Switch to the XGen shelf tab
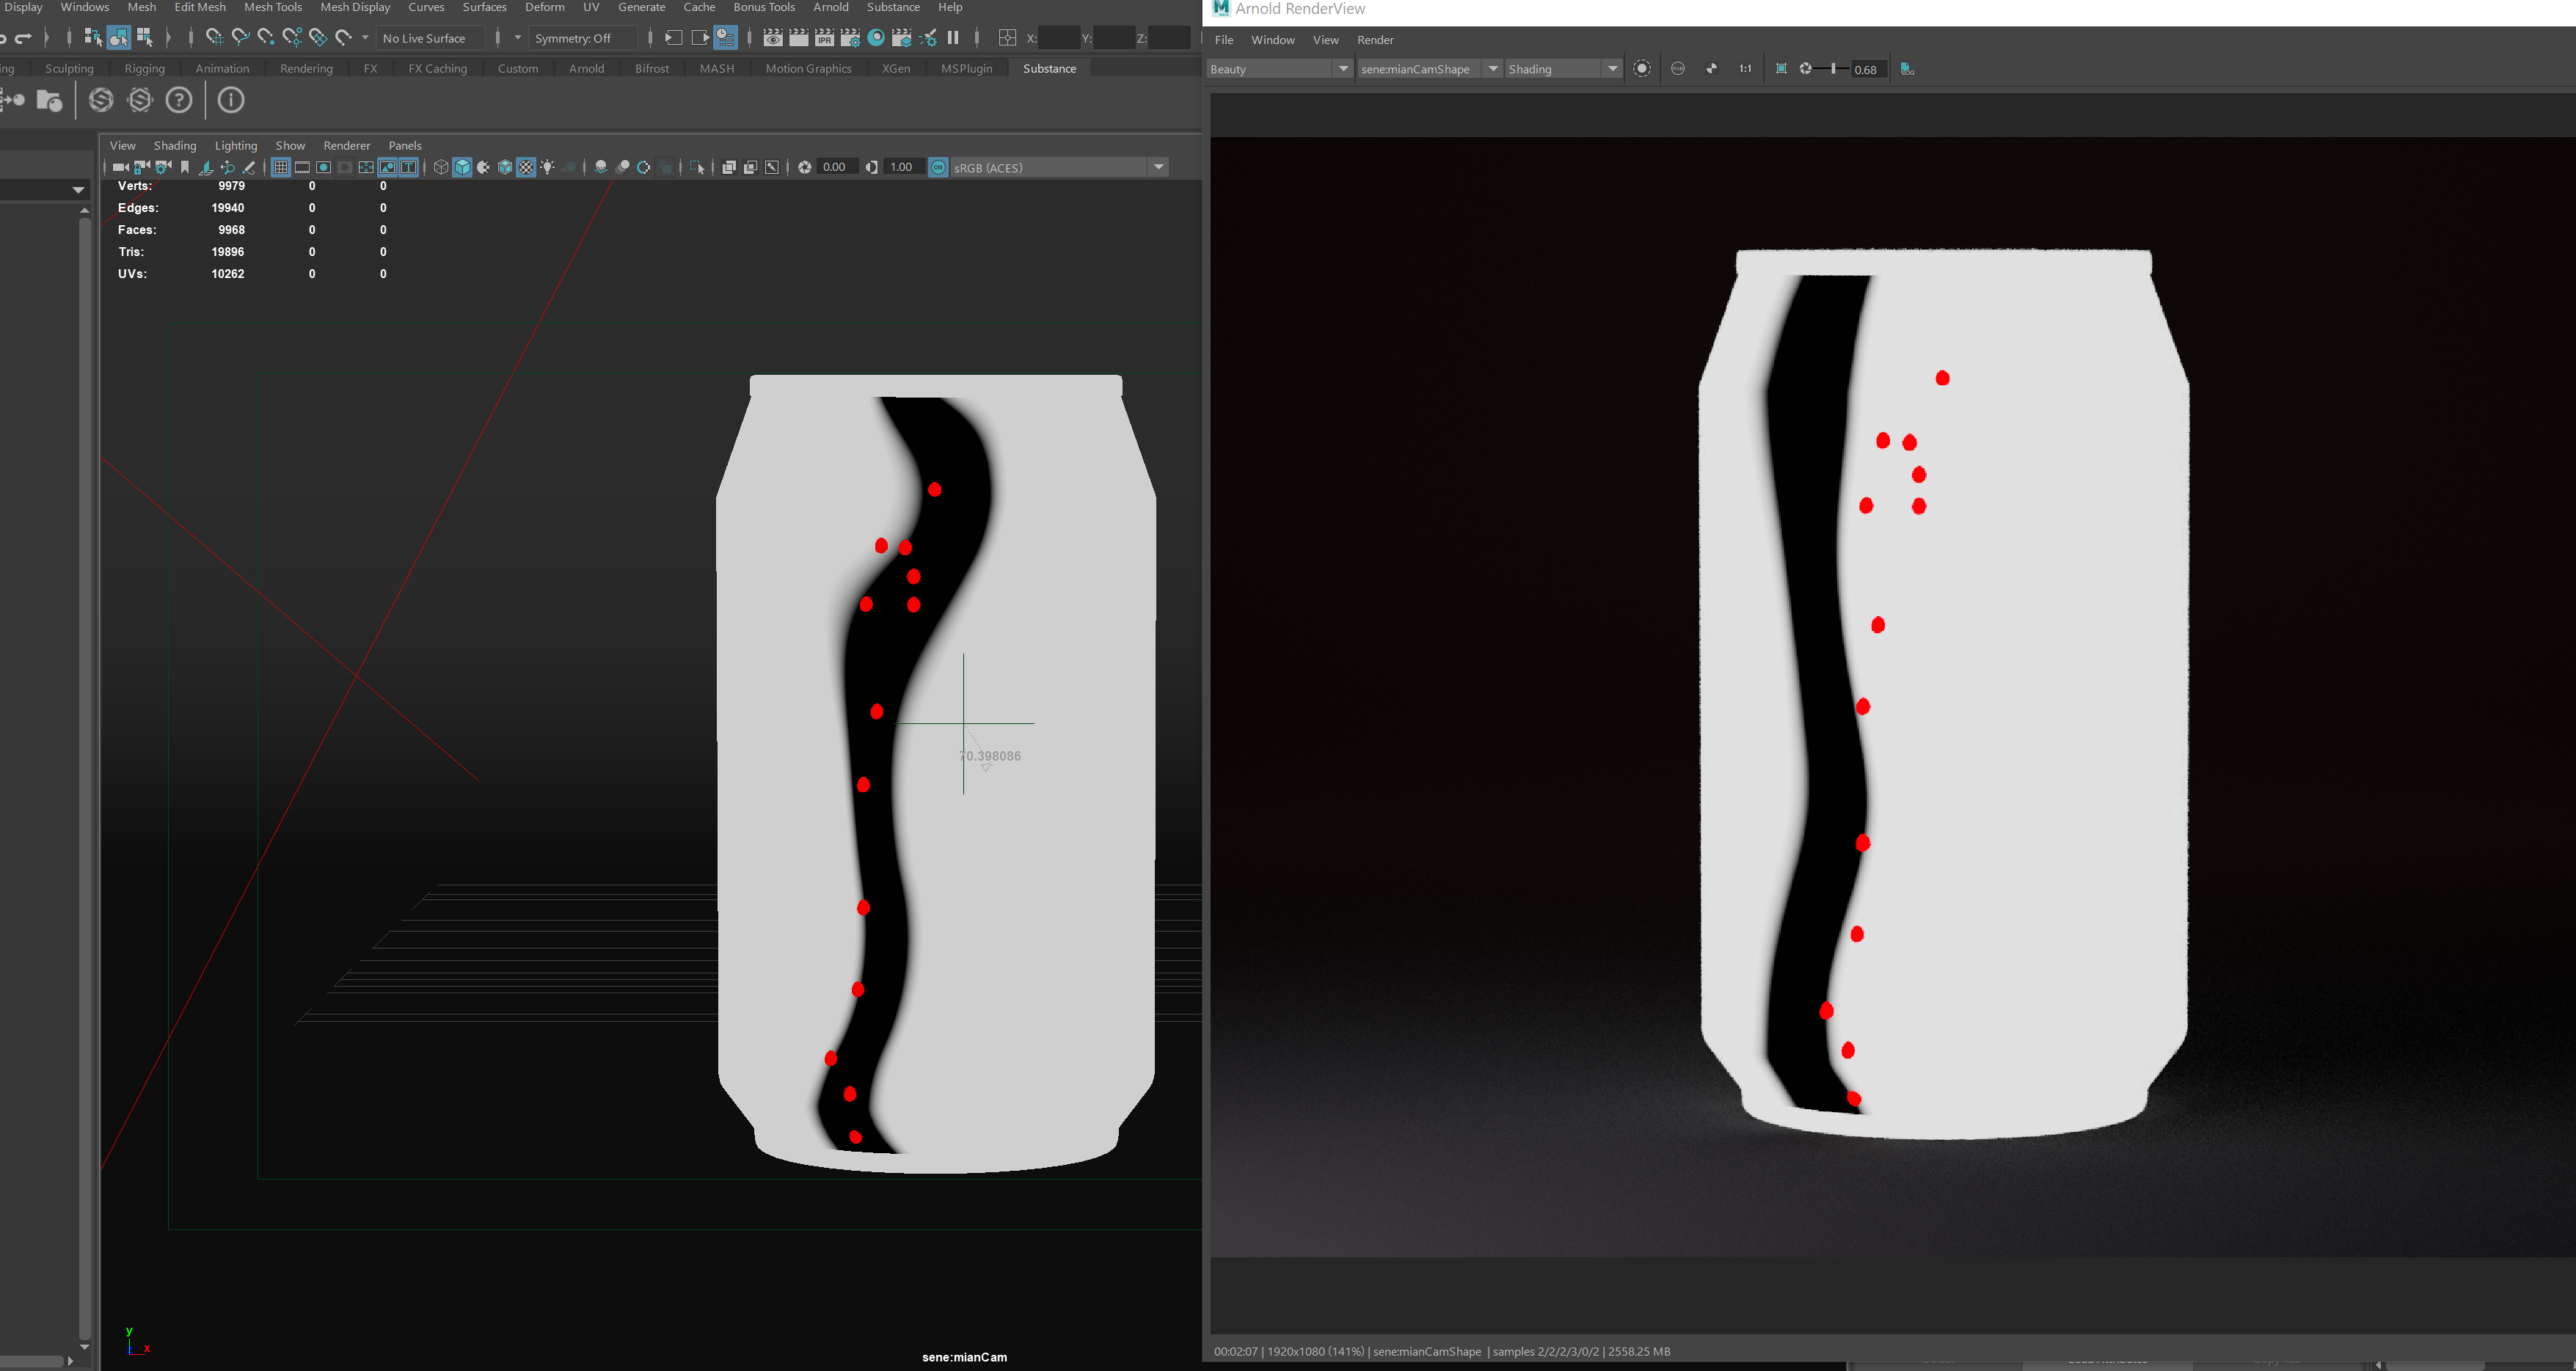 (896, 68)
